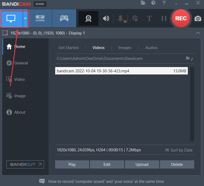This screenshot has height=186, width=204.
Task: Open the tip about recording computer sound
Action: 106,181
